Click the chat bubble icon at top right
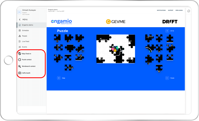 coord(189,11)
